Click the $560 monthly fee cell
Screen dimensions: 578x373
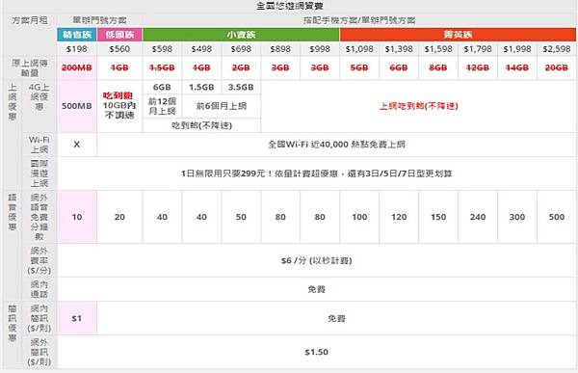point(119,49)
